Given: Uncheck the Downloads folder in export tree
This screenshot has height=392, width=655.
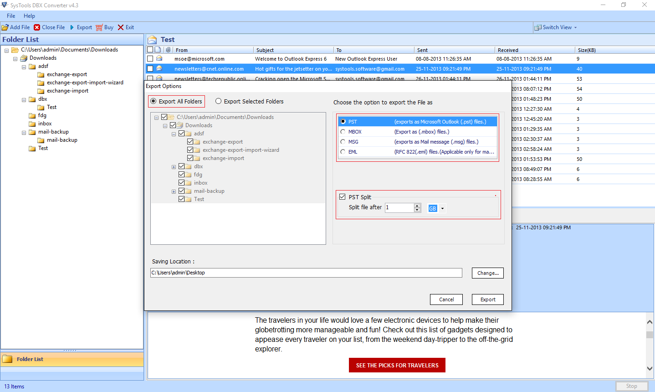Looking at the screenshot, I should pos(173,125).
